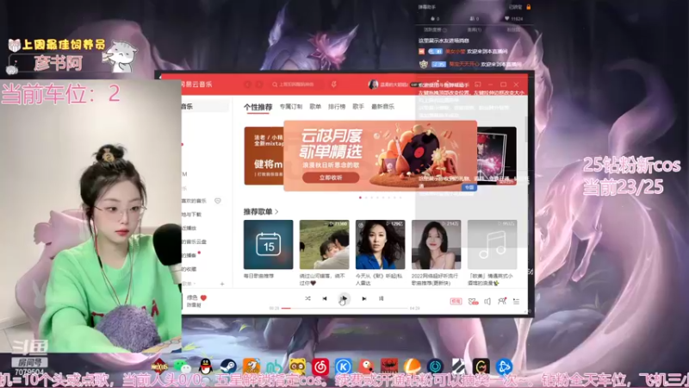Seek on the song progress bar
Image resolution: width=689 pixels, height=388 pixels.
coord(344,309)
